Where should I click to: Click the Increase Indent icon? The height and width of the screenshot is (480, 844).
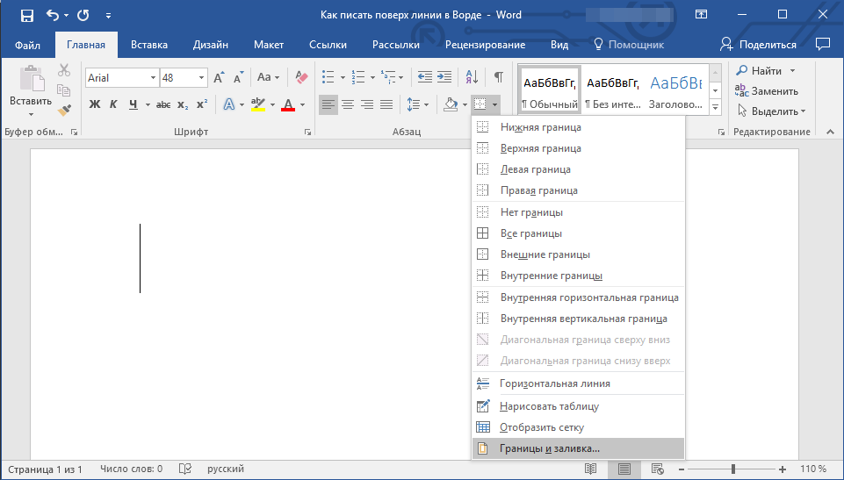pos(446,77)
